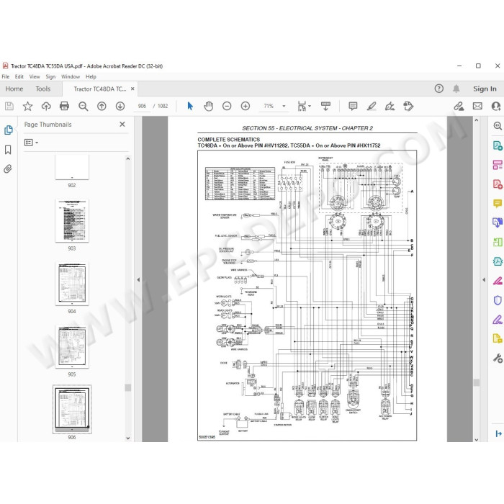Open notifications bell
The height and width of the screenshot is (504, 504).
coord(456,89)
